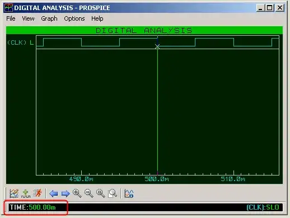Open the Help menu

click(x=97, y=18)
